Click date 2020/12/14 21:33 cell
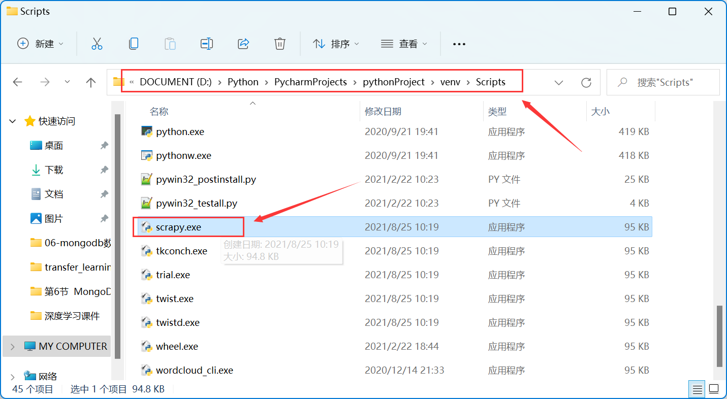This screenshot has width=727, height=399. pyautogui.click(x=404, y=370)
